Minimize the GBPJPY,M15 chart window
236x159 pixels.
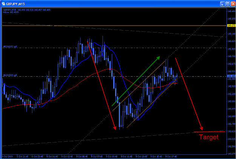click(222, 4)
